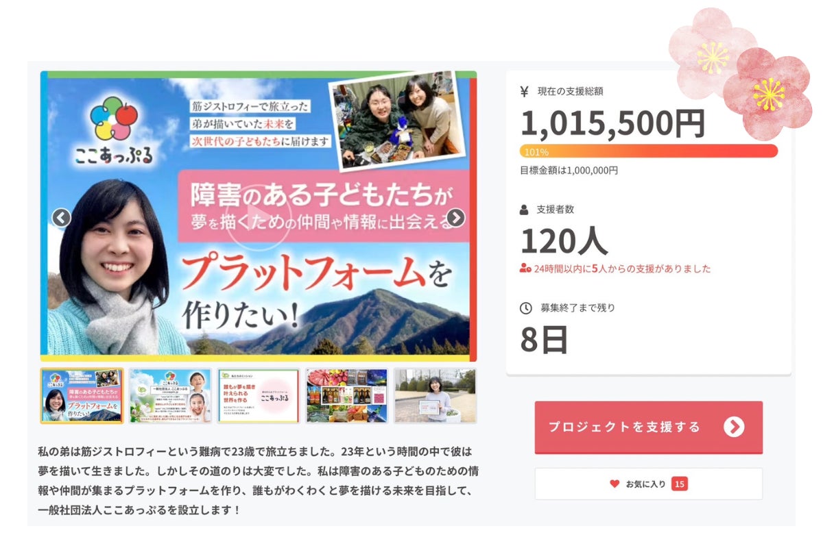
Task: Click the favorites count badge 15
Action: [x=680, y=484]
